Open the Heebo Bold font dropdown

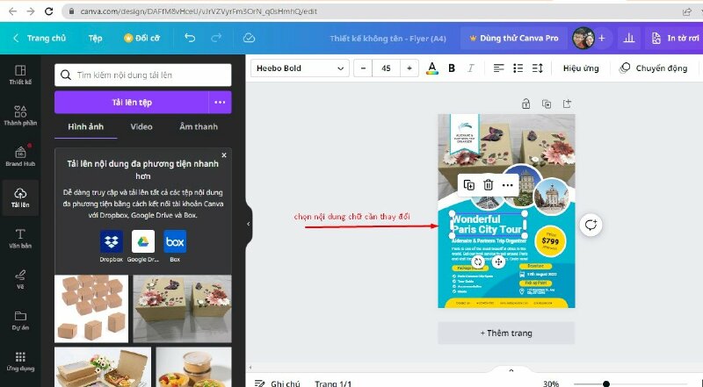[x=300, y=68]
